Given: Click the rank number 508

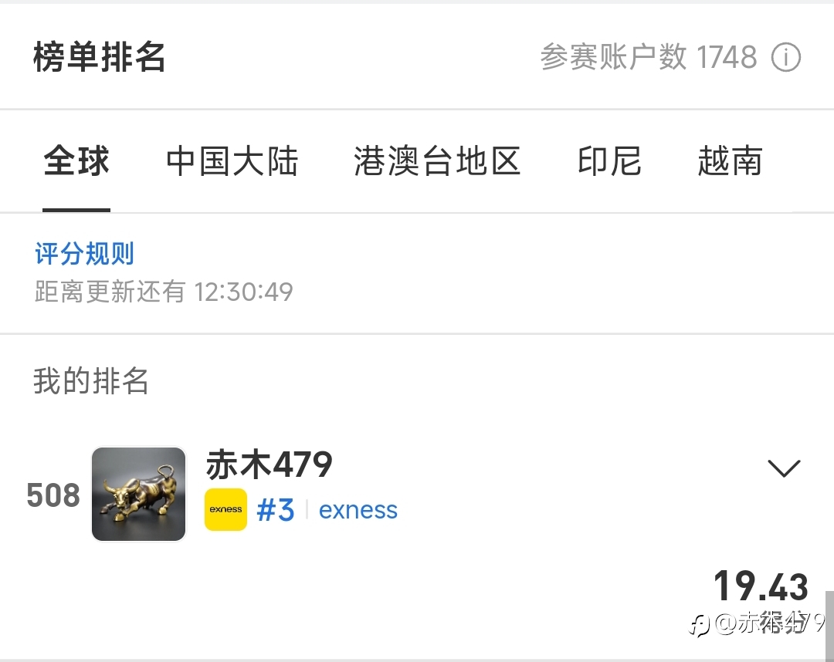Looking at the screenshot, I should pos(53,495).
